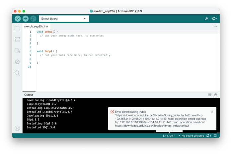Show the Boards Manager panel

17,39
